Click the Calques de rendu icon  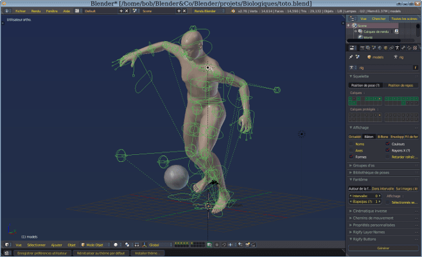click(361, 31)
